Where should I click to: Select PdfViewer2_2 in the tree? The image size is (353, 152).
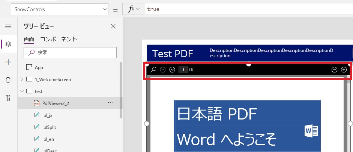[x=70, y=103]
